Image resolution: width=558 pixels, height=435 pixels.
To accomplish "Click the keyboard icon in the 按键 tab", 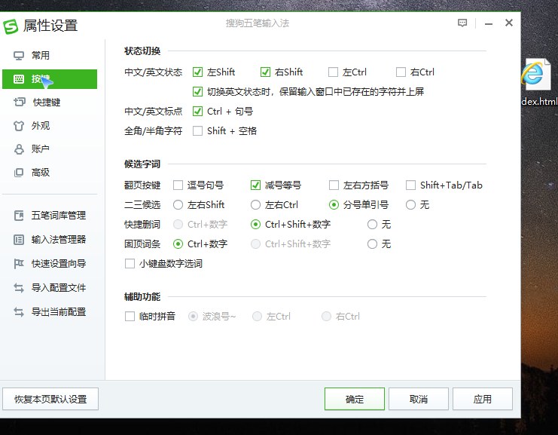I will (19, 79).
